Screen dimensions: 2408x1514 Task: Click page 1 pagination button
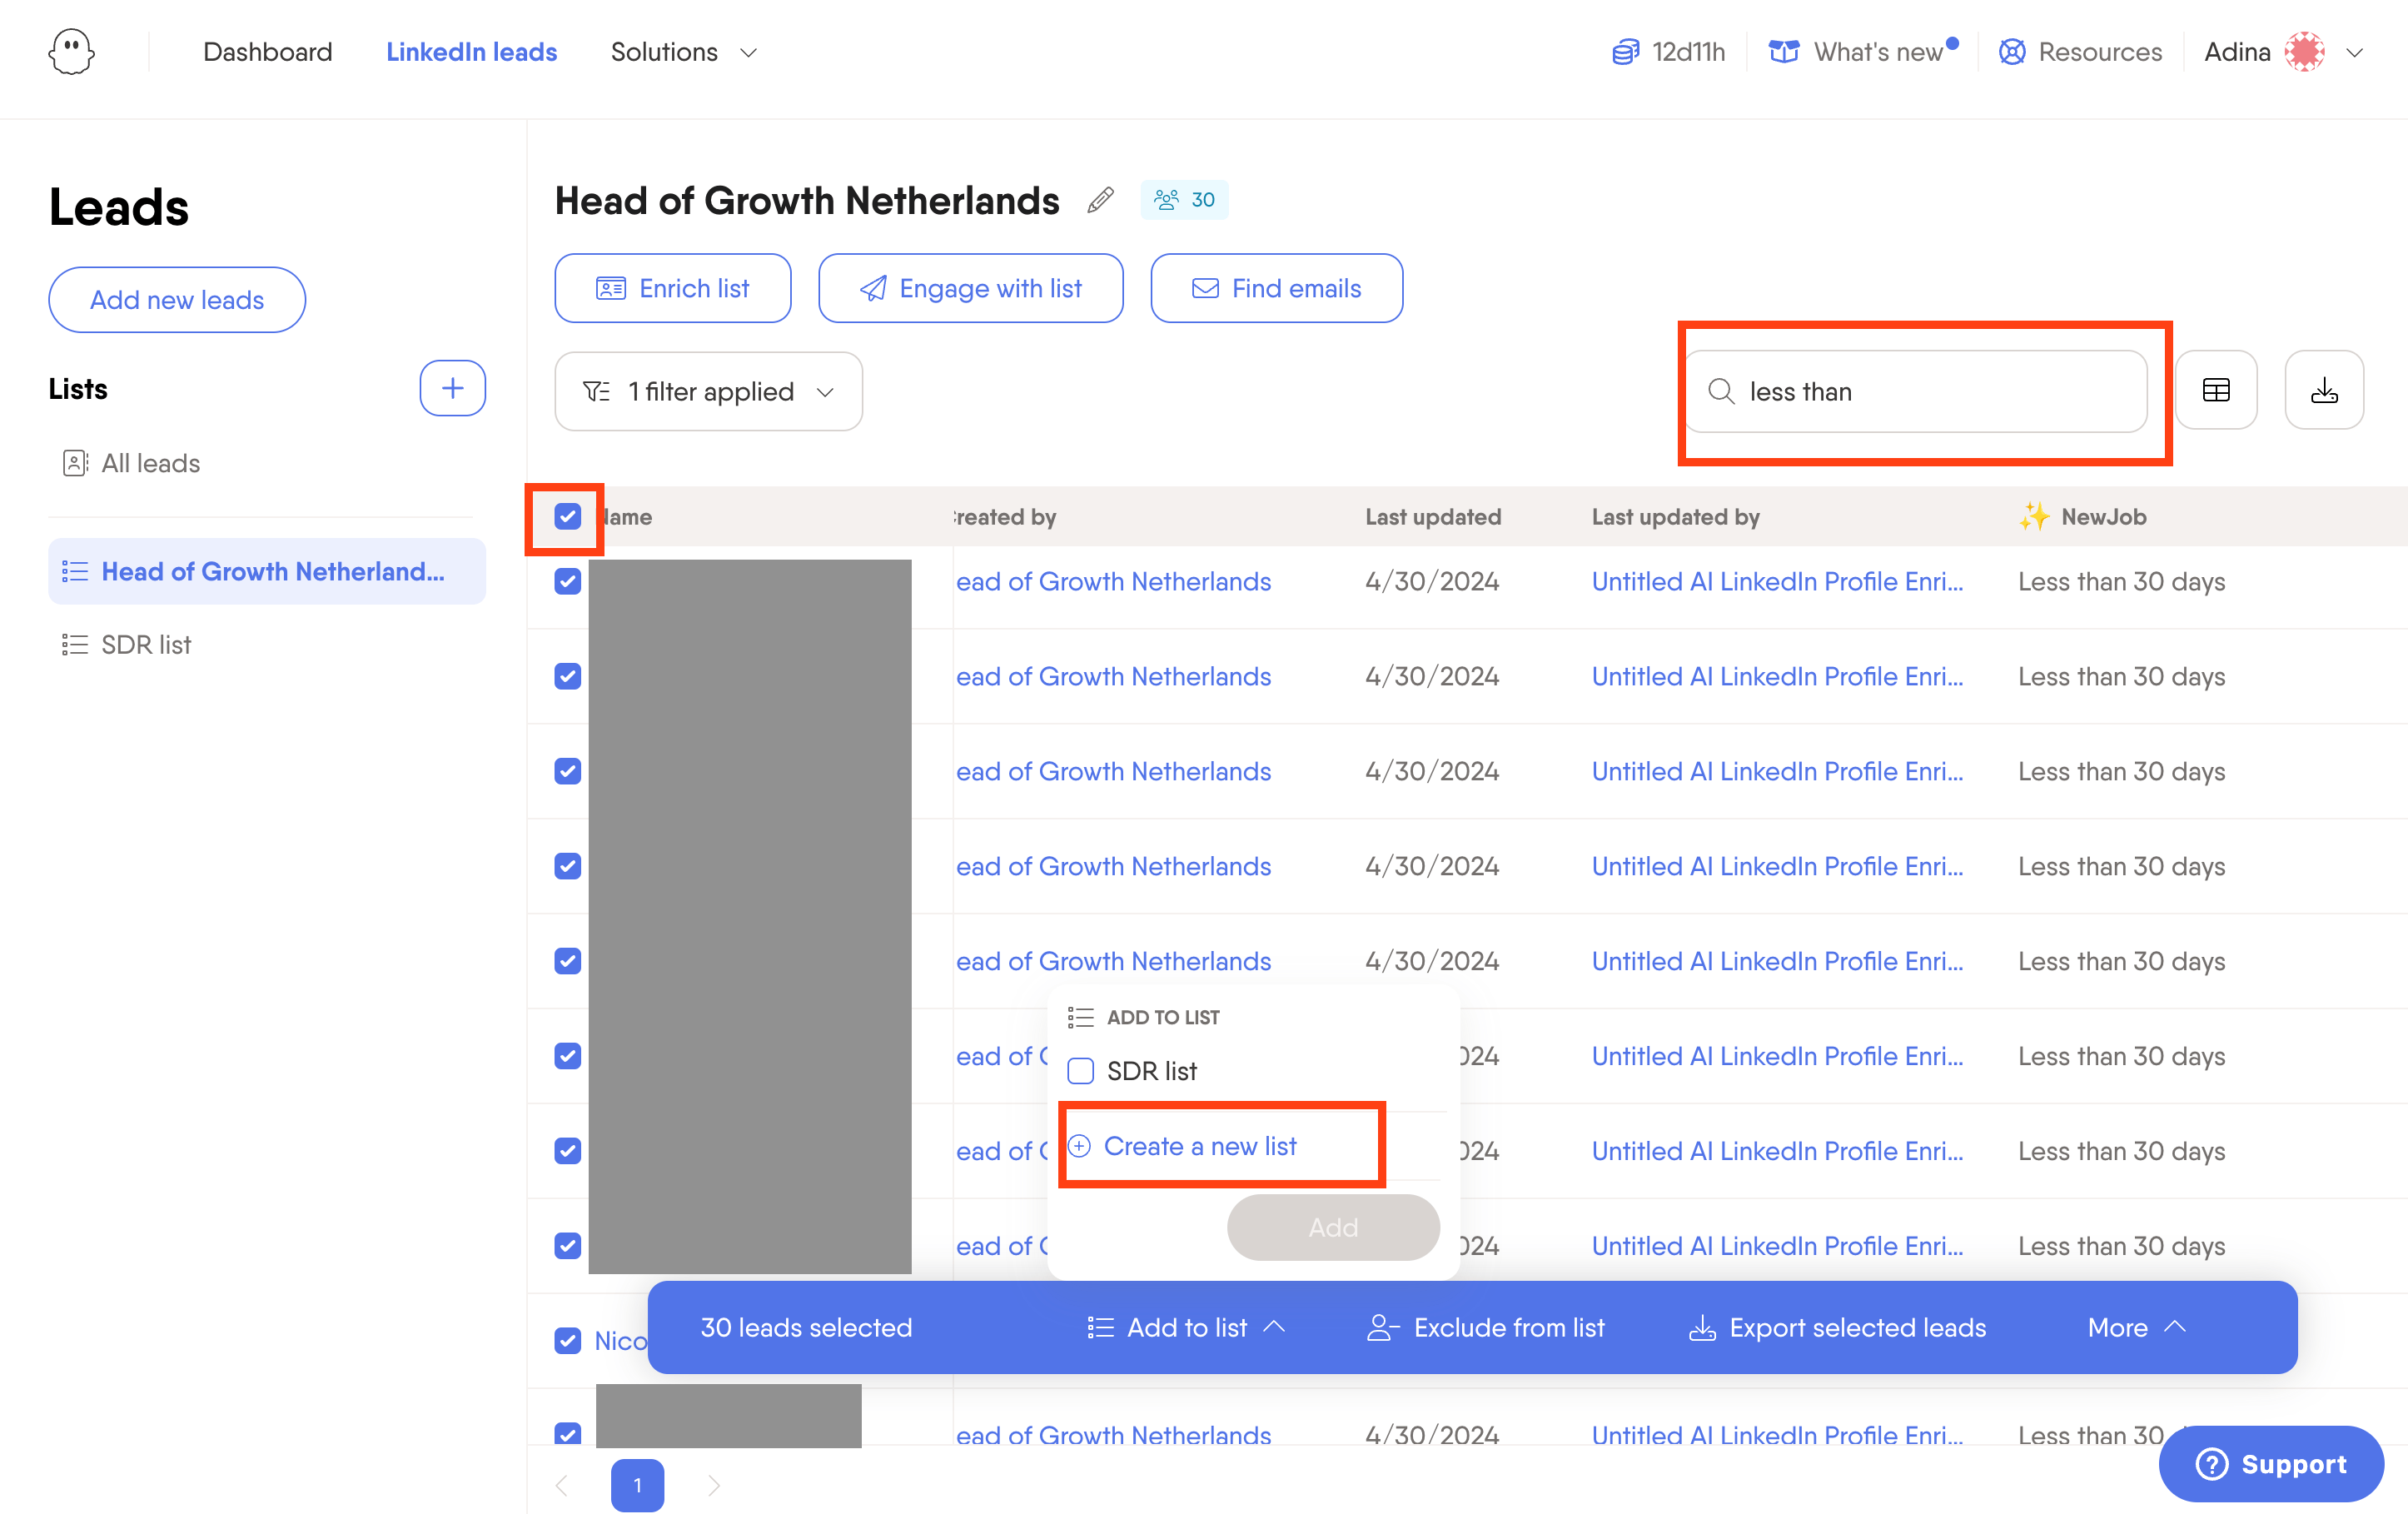(x=637, y=1485)
